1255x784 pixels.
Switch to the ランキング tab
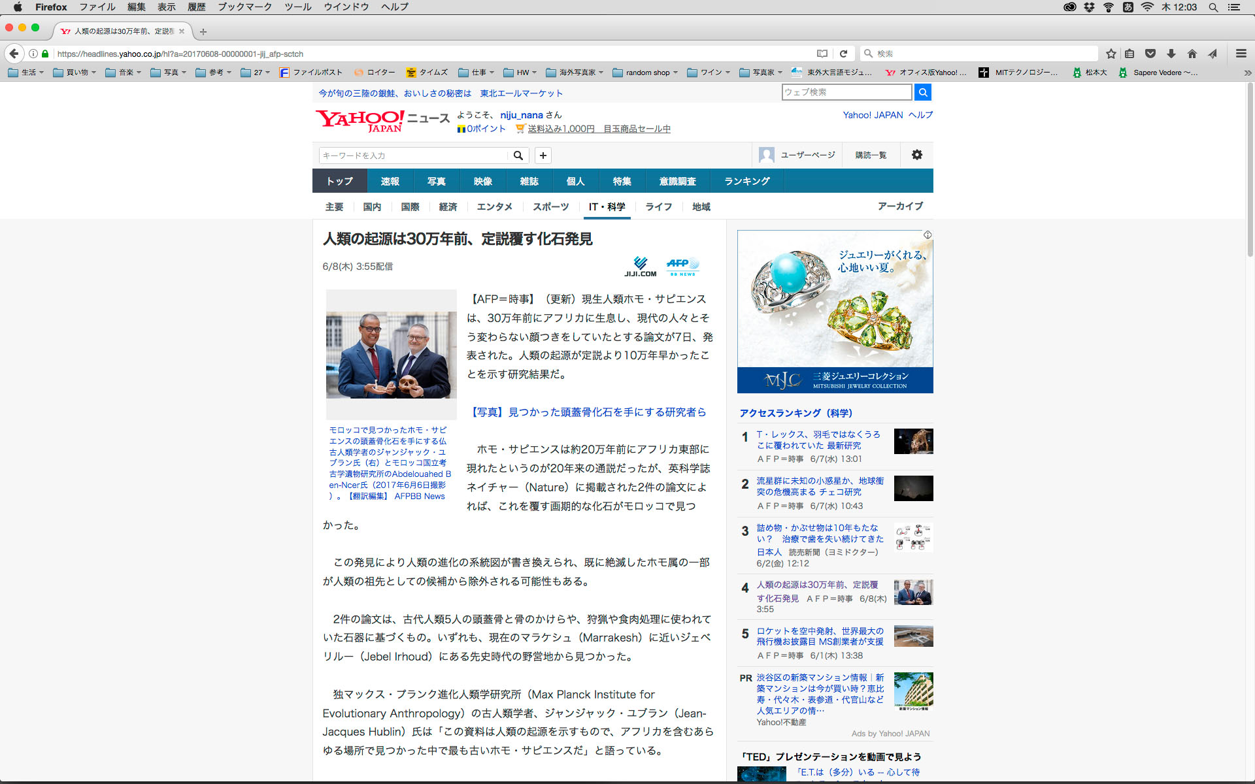(746, 181)
